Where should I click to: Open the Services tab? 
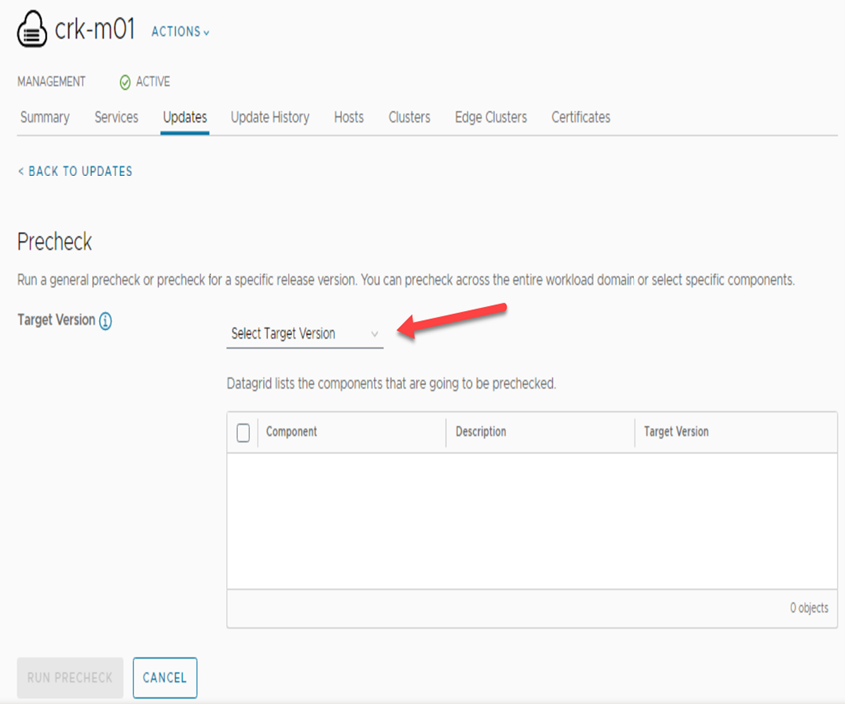pyautogui.click(x=116, y=117)
